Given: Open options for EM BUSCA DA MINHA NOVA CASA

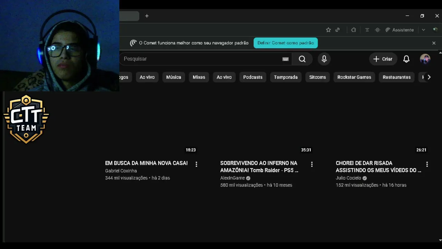Looking at the screenshot, I should coord(196,164).
